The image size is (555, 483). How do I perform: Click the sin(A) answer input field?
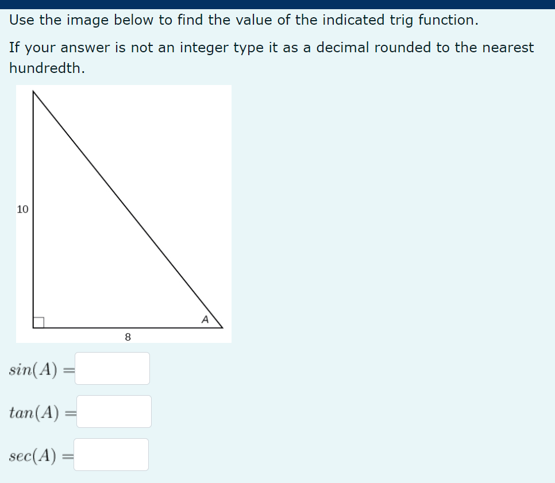tap(112, 368)
